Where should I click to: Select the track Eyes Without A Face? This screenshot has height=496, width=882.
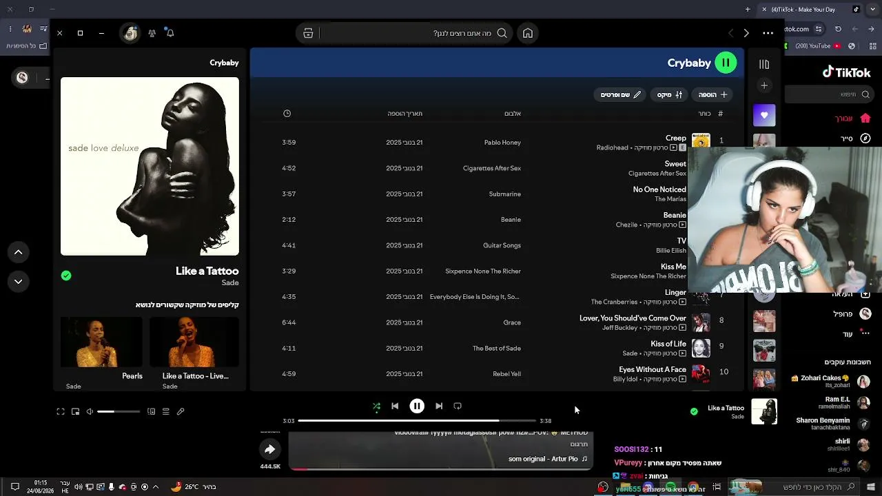[x=653, y=370]
